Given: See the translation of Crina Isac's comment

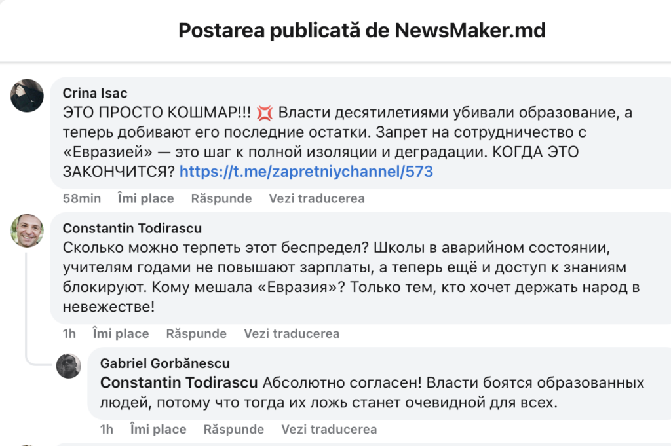Looking at the screenshot, I should coord(316,198).
